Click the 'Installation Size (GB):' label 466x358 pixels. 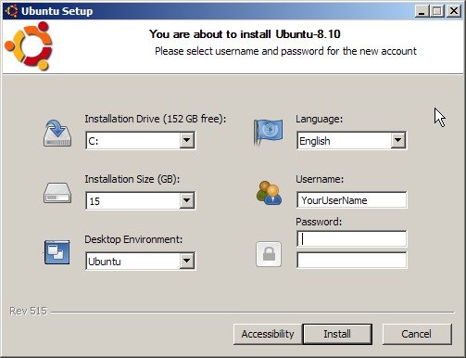[x=132, y=179]
